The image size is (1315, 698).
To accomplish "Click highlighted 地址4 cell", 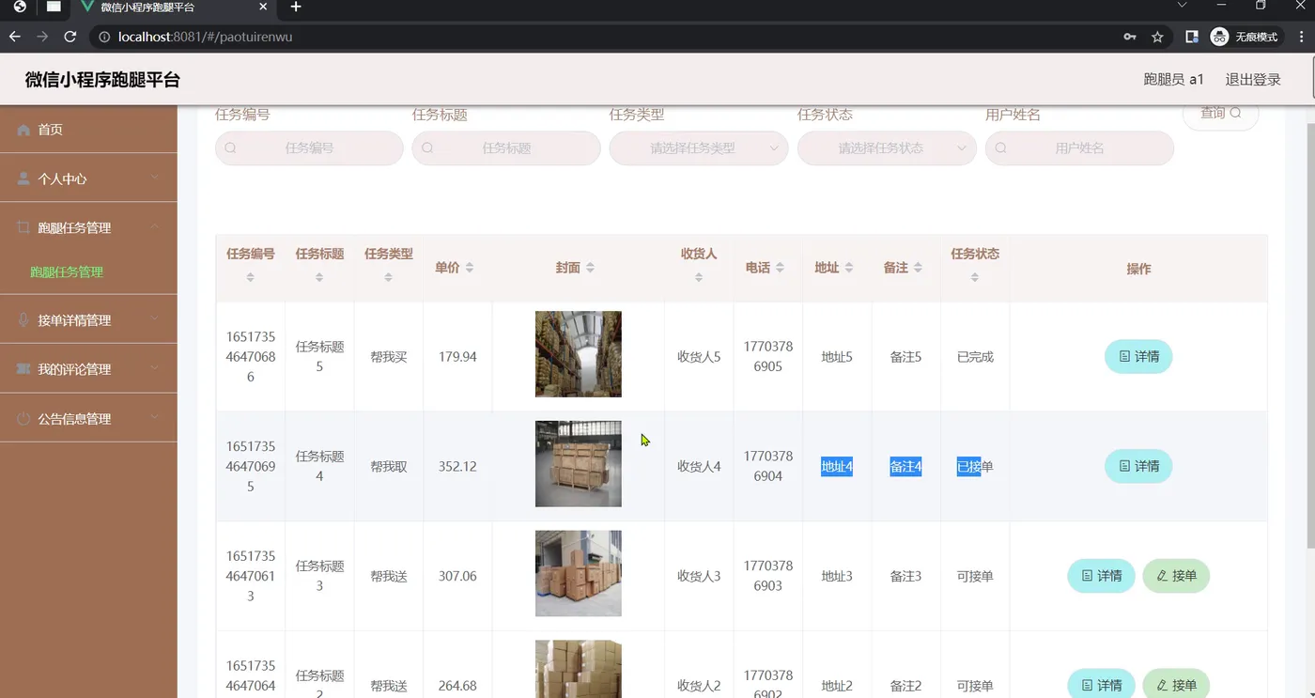I will (837, 466).
